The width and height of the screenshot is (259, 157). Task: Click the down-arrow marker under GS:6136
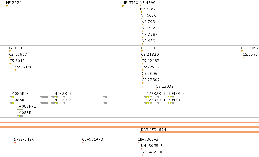[x=10, y=51]
